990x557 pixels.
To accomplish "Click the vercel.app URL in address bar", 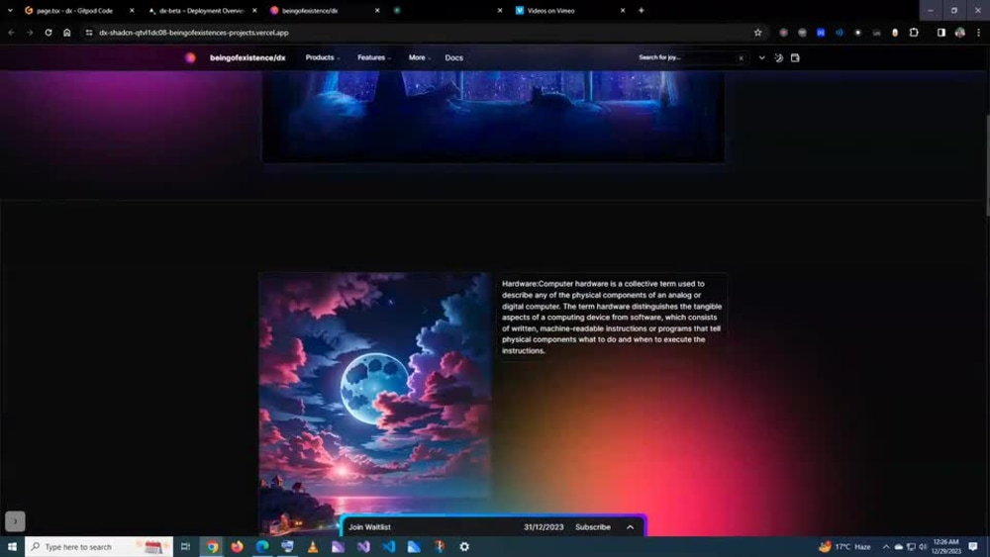I will [x=194, y=33].
